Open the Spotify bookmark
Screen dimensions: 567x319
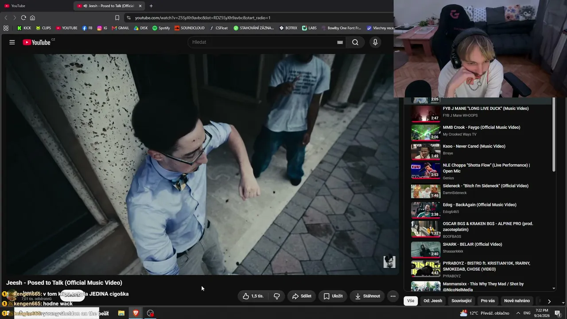click(161, 28)
